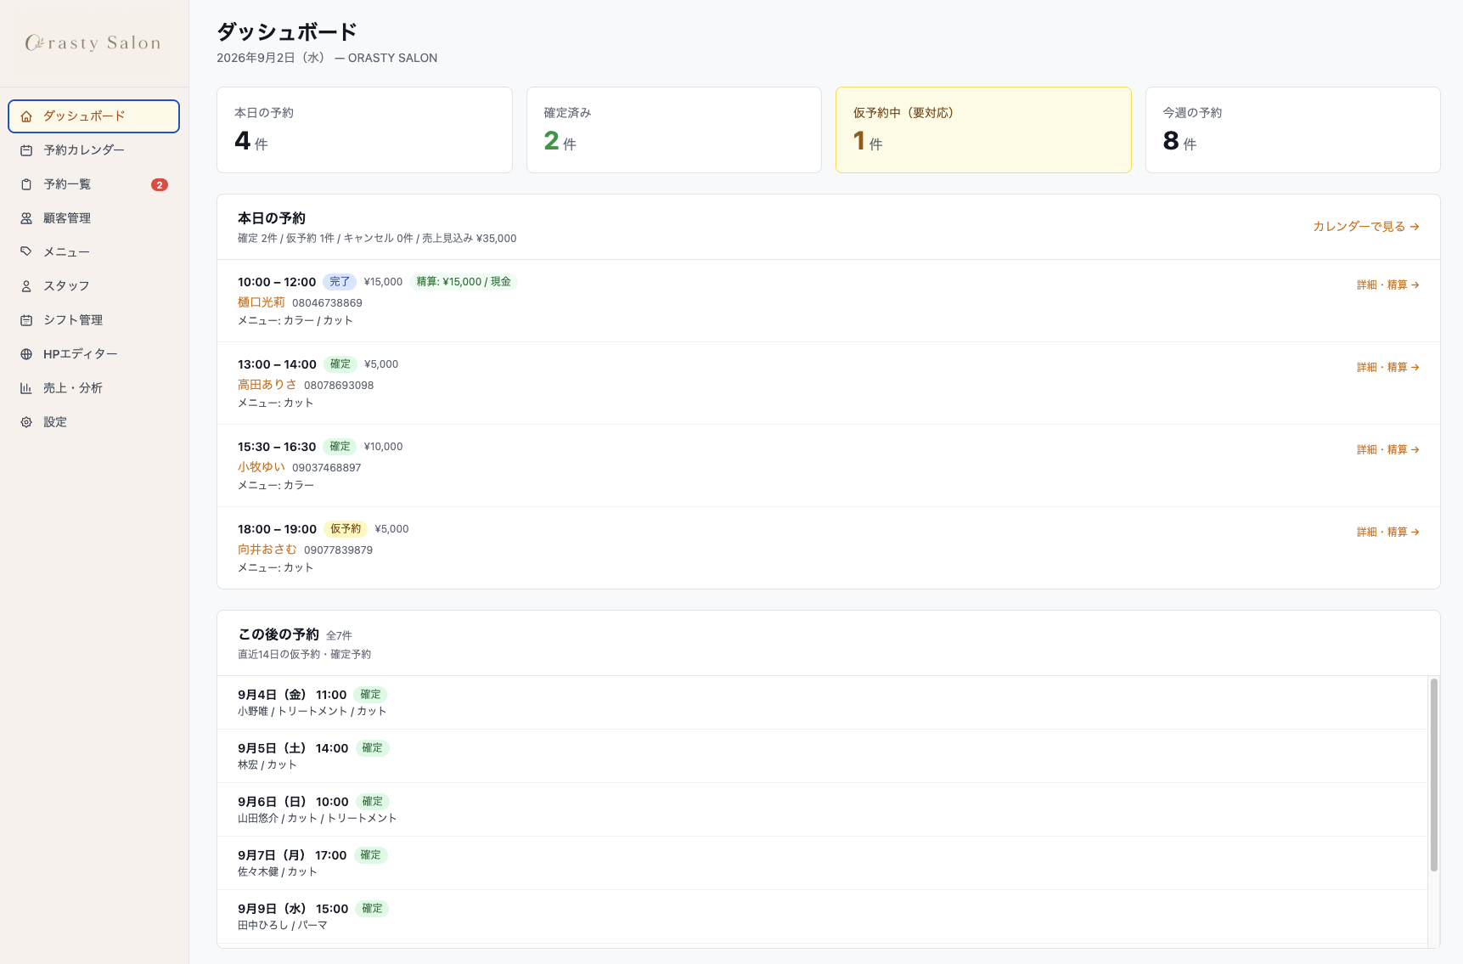Click the 本日の予約 4件 summary card
Screen dimensions: 1463x964
(364, 130)
